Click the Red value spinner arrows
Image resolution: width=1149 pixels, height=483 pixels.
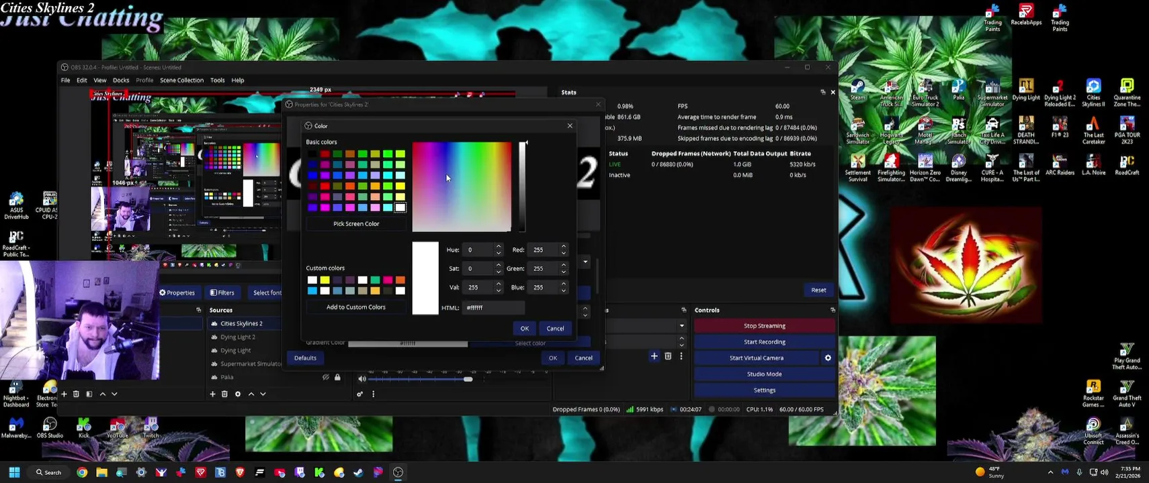click(564, 250)
